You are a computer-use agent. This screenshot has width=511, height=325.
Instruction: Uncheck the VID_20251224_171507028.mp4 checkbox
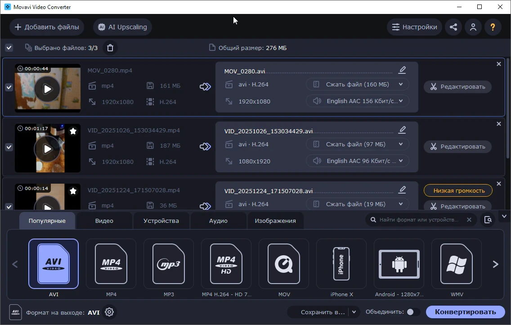tap(9, 206)
